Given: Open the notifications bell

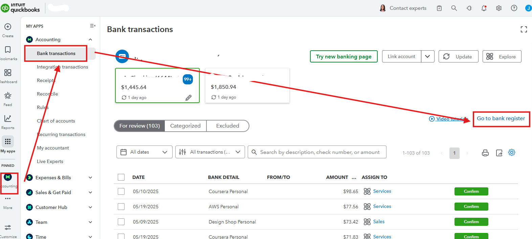Looking at the screenshot, I should point(484,8).
